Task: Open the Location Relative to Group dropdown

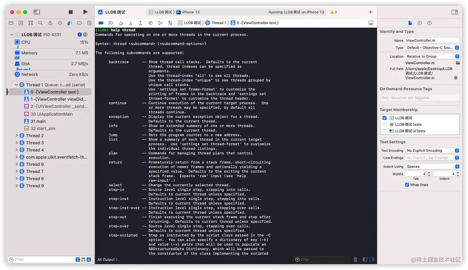Action: pos(432,56)
